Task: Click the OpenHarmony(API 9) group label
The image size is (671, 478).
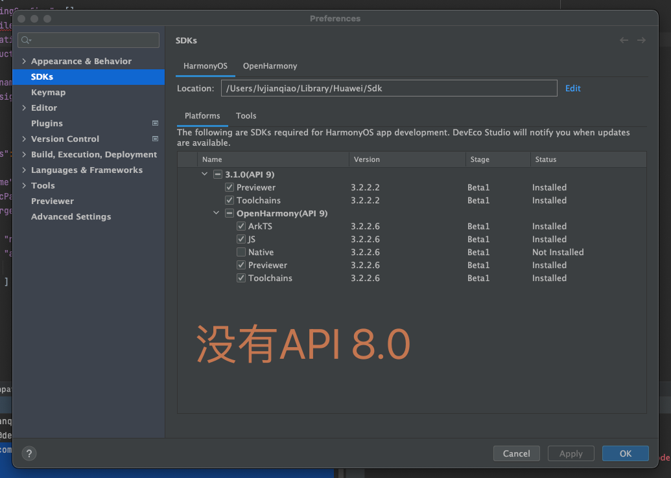Action: [282, 213]
